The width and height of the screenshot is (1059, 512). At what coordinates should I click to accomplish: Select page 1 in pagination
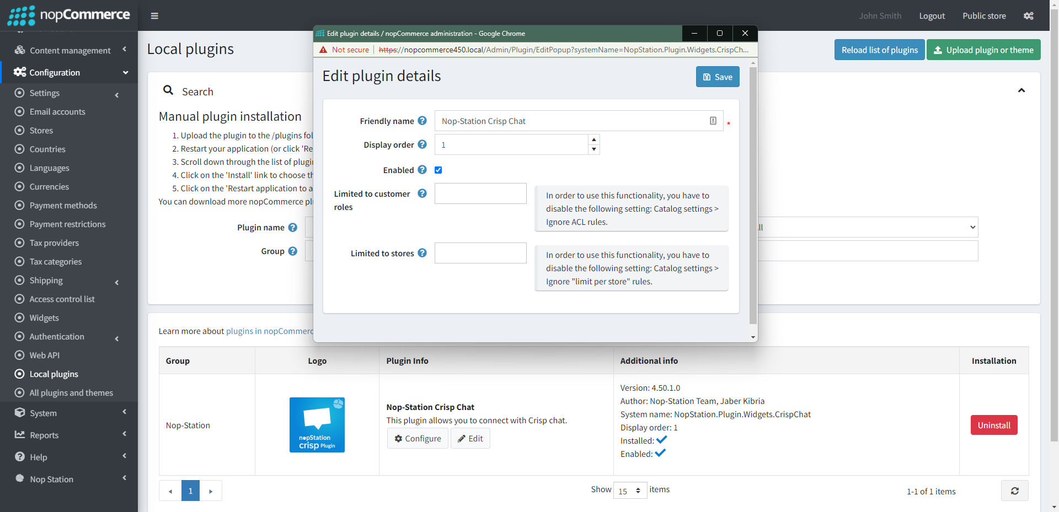(x=190, y=491)
